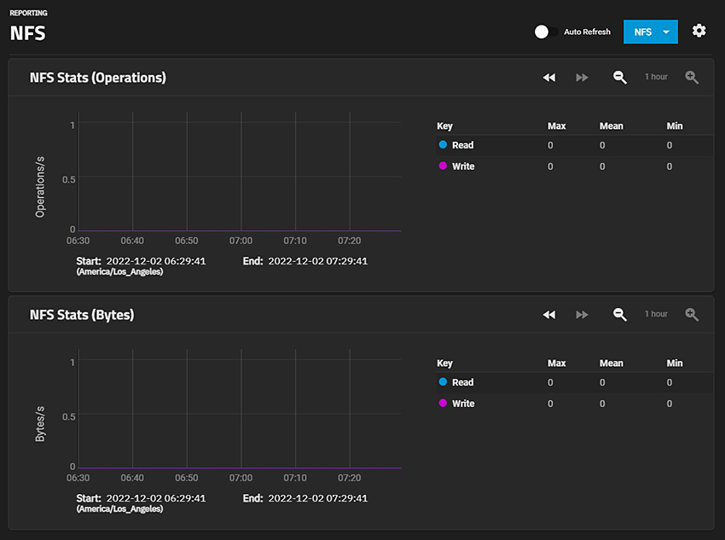This screenshot has width=725, height=540.
Task: Click the NFS Stats (Bytes) title
Action: coord(82,315)
